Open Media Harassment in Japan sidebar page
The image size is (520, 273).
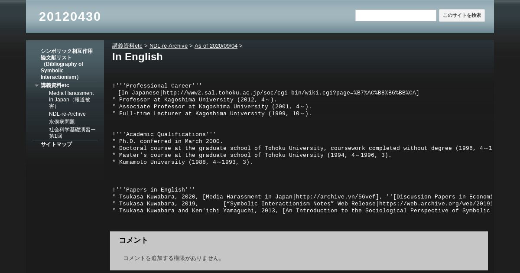pos(71,100)
